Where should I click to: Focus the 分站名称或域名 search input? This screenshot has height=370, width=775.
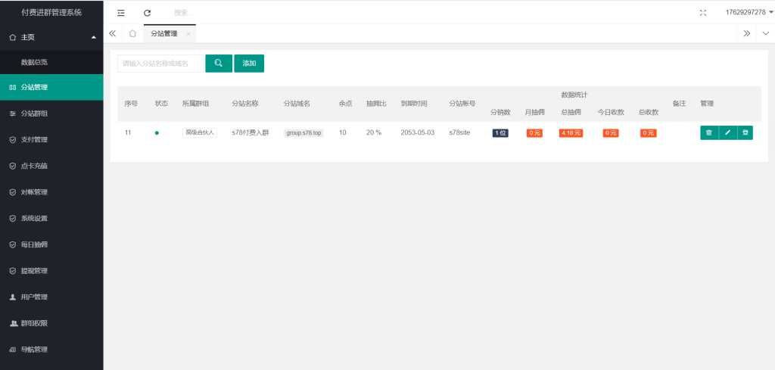point(160,64)
